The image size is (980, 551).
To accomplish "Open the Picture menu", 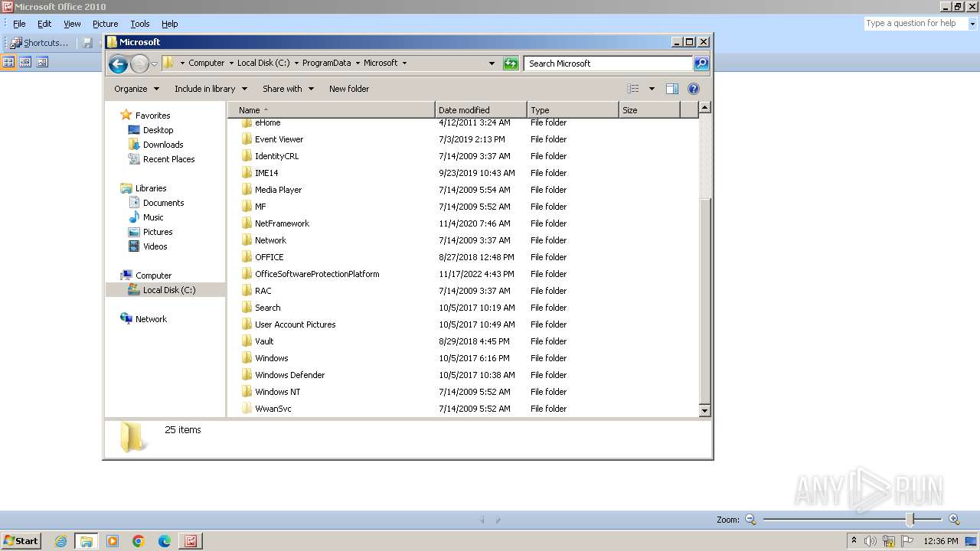I will tap(105, 24).
